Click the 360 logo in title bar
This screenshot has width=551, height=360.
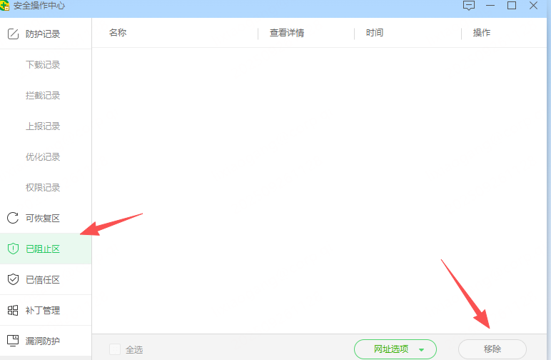coord(4,5)
